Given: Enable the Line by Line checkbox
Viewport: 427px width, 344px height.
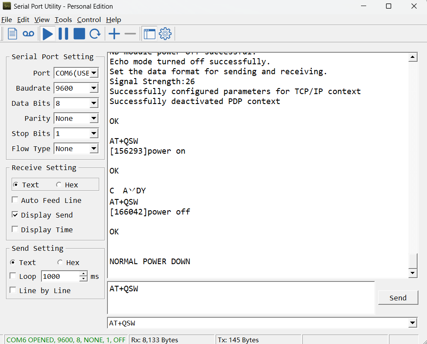Looking at the screenshot, I should coord(13,290).
